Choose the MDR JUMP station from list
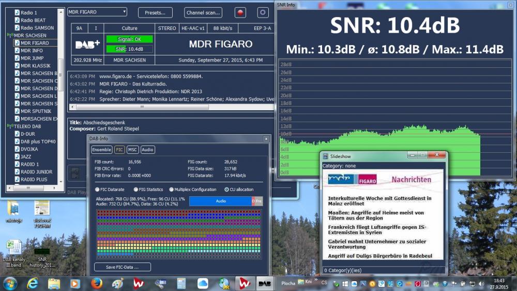Image resolution: width=517 pixels, height=291 pixels. pyautogui.click(x=32, y=58)
